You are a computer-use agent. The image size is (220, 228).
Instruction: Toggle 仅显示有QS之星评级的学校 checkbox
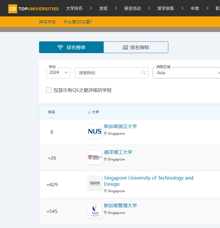click(49, 90)
